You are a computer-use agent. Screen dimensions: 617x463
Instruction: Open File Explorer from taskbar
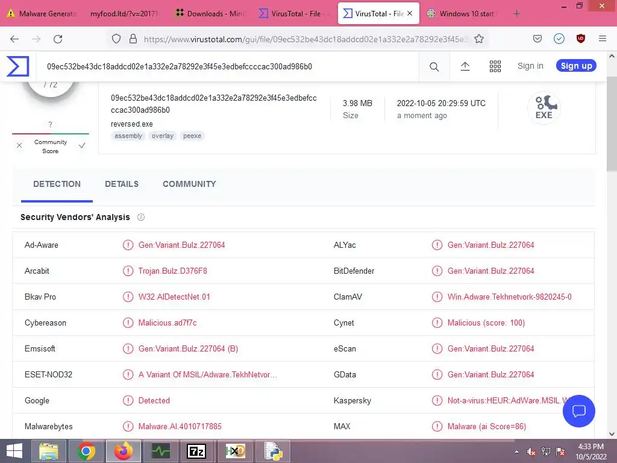point(48,451)
